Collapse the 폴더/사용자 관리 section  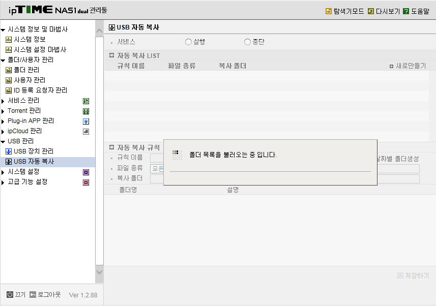tap(3, 60)
